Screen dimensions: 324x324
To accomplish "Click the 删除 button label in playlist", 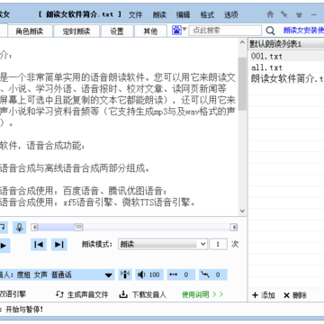I will point(300,295).
